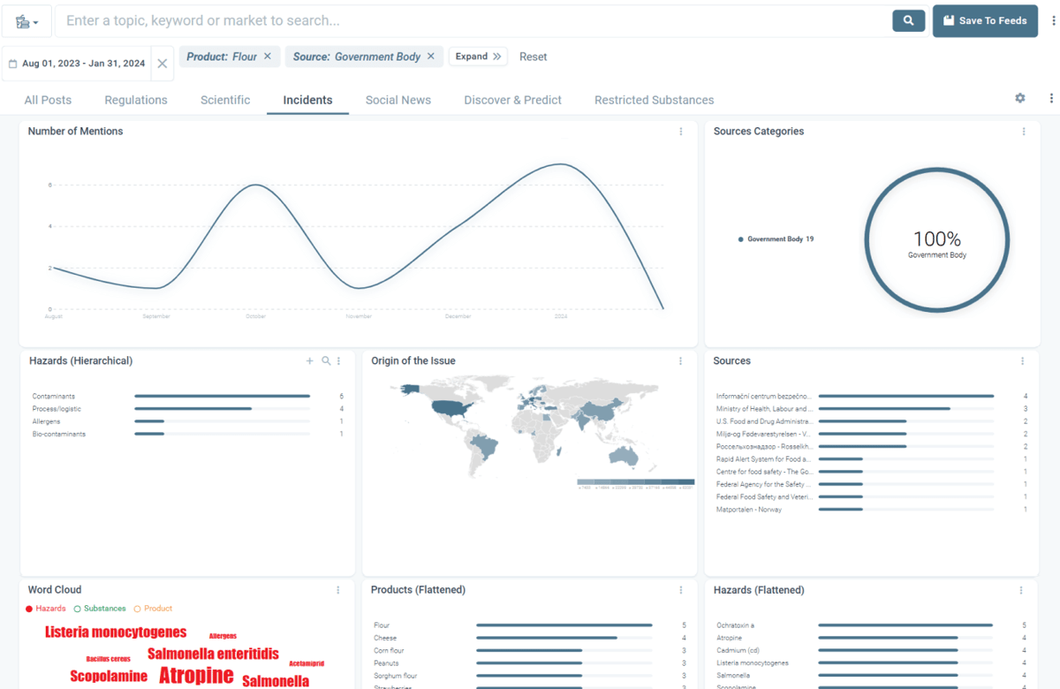Open Origin of the Issue options menu

[681, 361]
